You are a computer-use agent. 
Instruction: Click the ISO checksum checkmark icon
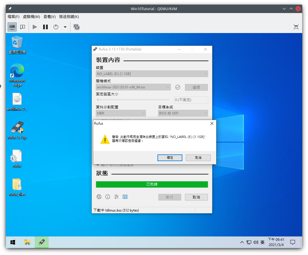click(178, 87)
